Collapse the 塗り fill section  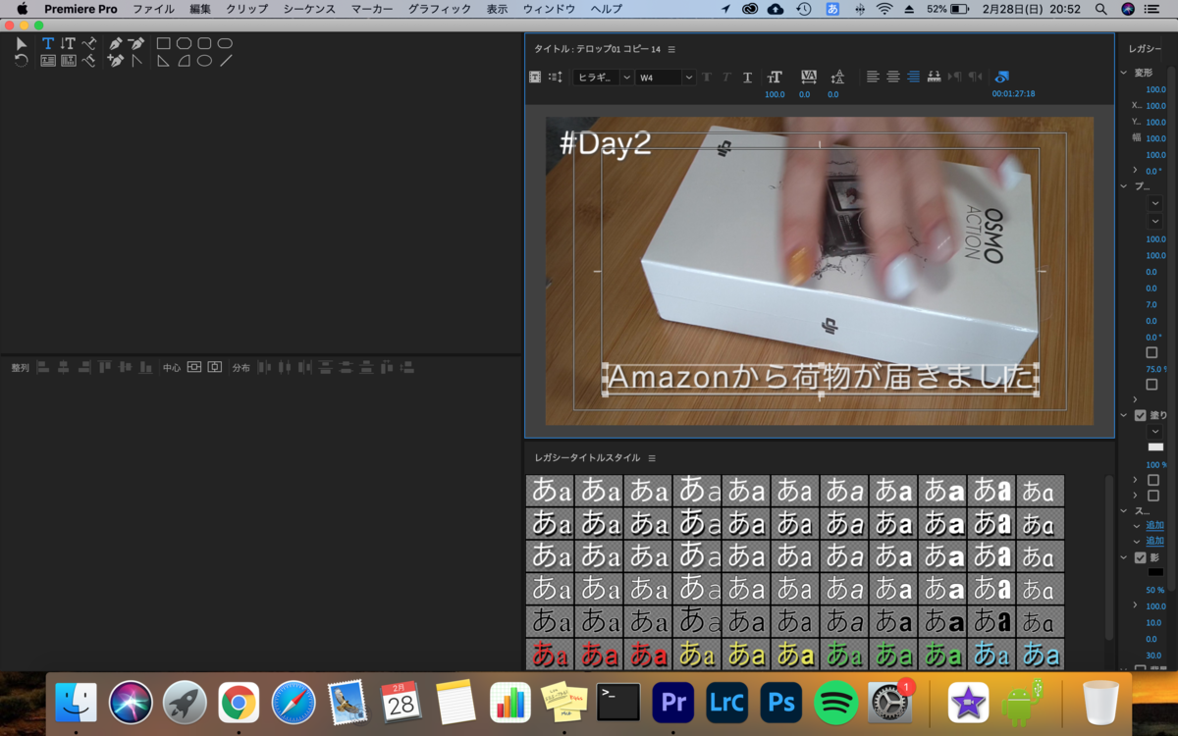[x=1125, y=415]
